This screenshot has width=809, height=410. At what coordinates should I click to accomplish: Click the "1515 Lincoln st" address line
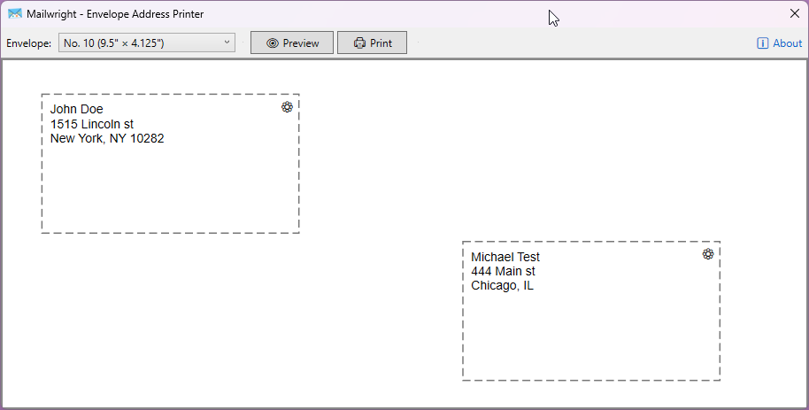pos(92,124)
